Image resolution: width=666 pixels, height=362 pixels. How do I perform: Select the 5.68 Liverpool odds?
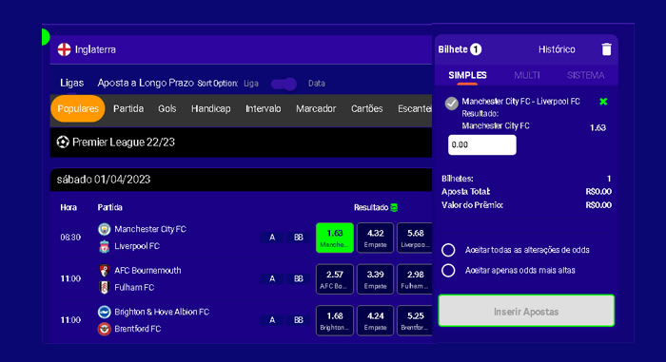click(415, 238)
